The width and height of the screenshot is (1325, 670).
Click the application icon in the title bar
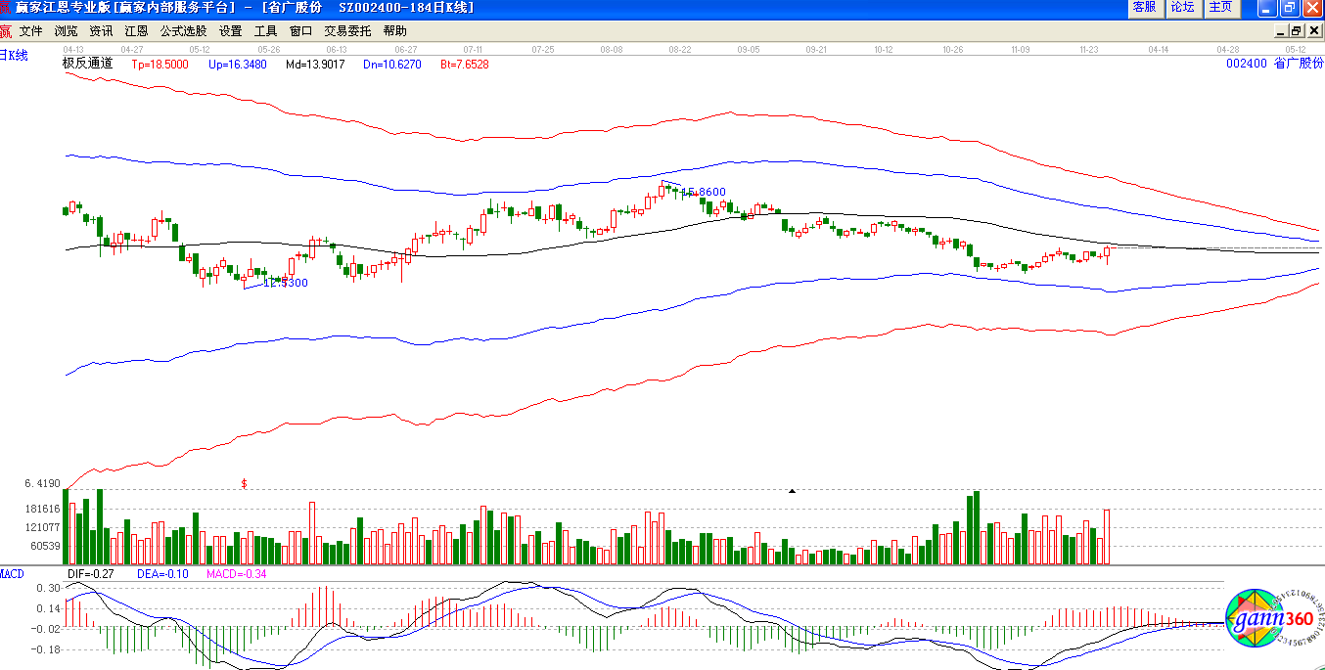pyautogui.click(x=6, y=7)
